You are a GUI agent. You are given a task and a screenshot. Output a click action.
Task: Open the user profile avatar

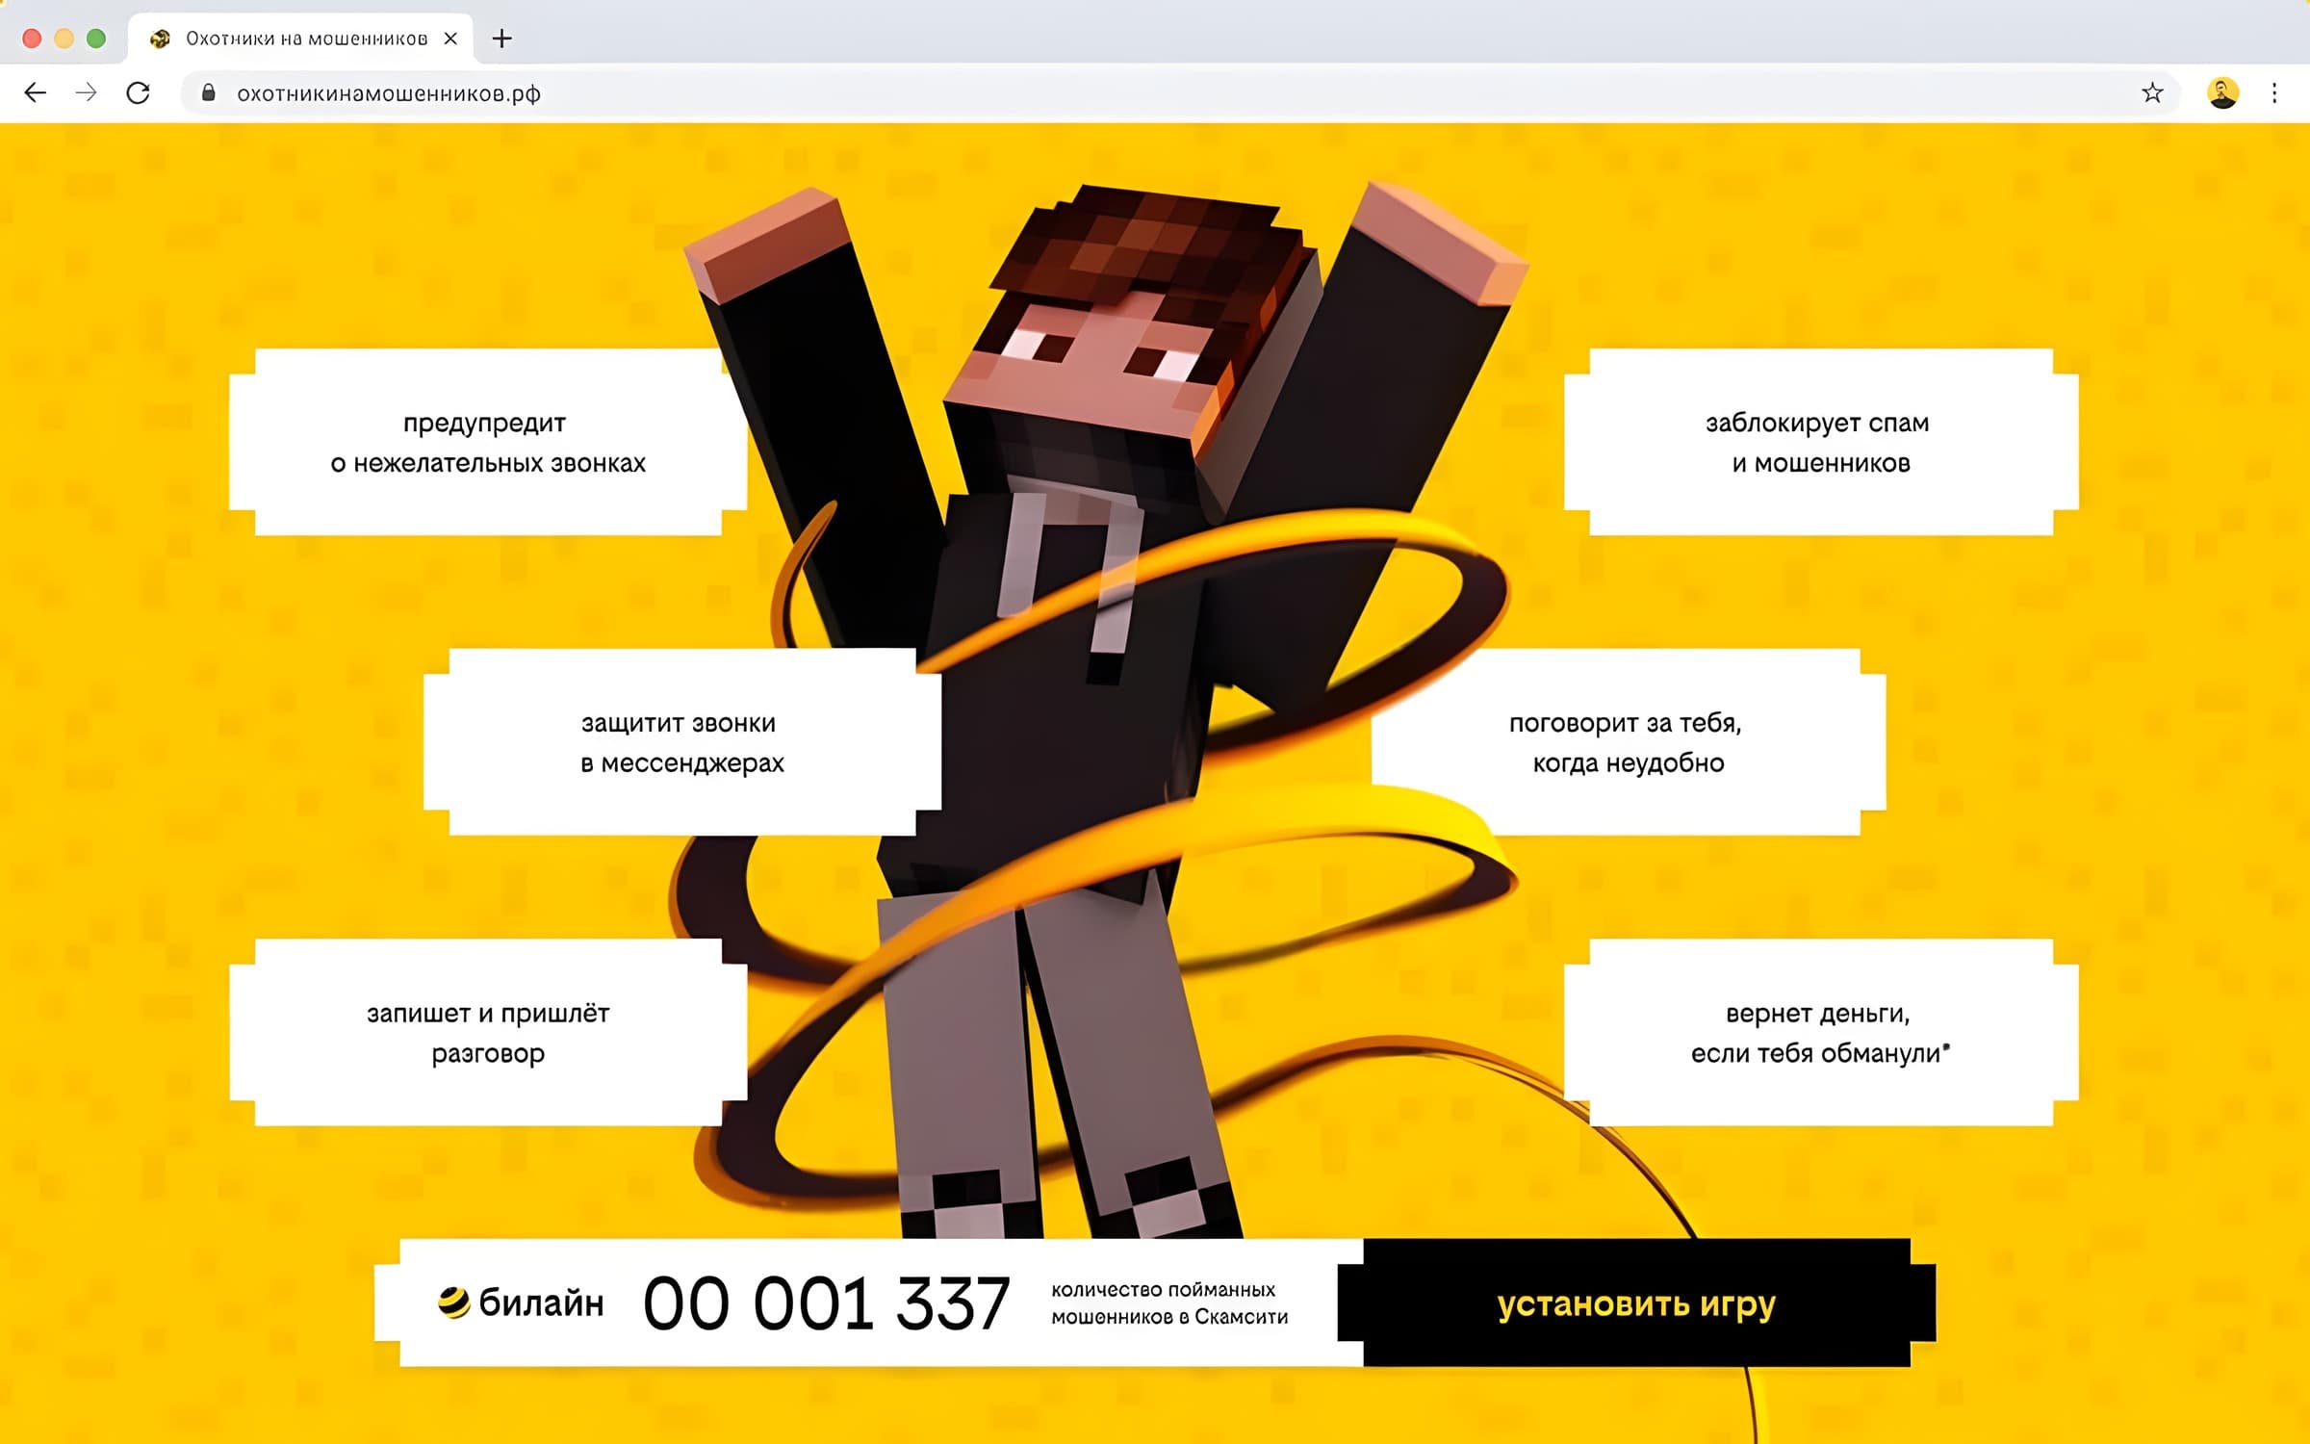click(2222, 92)
